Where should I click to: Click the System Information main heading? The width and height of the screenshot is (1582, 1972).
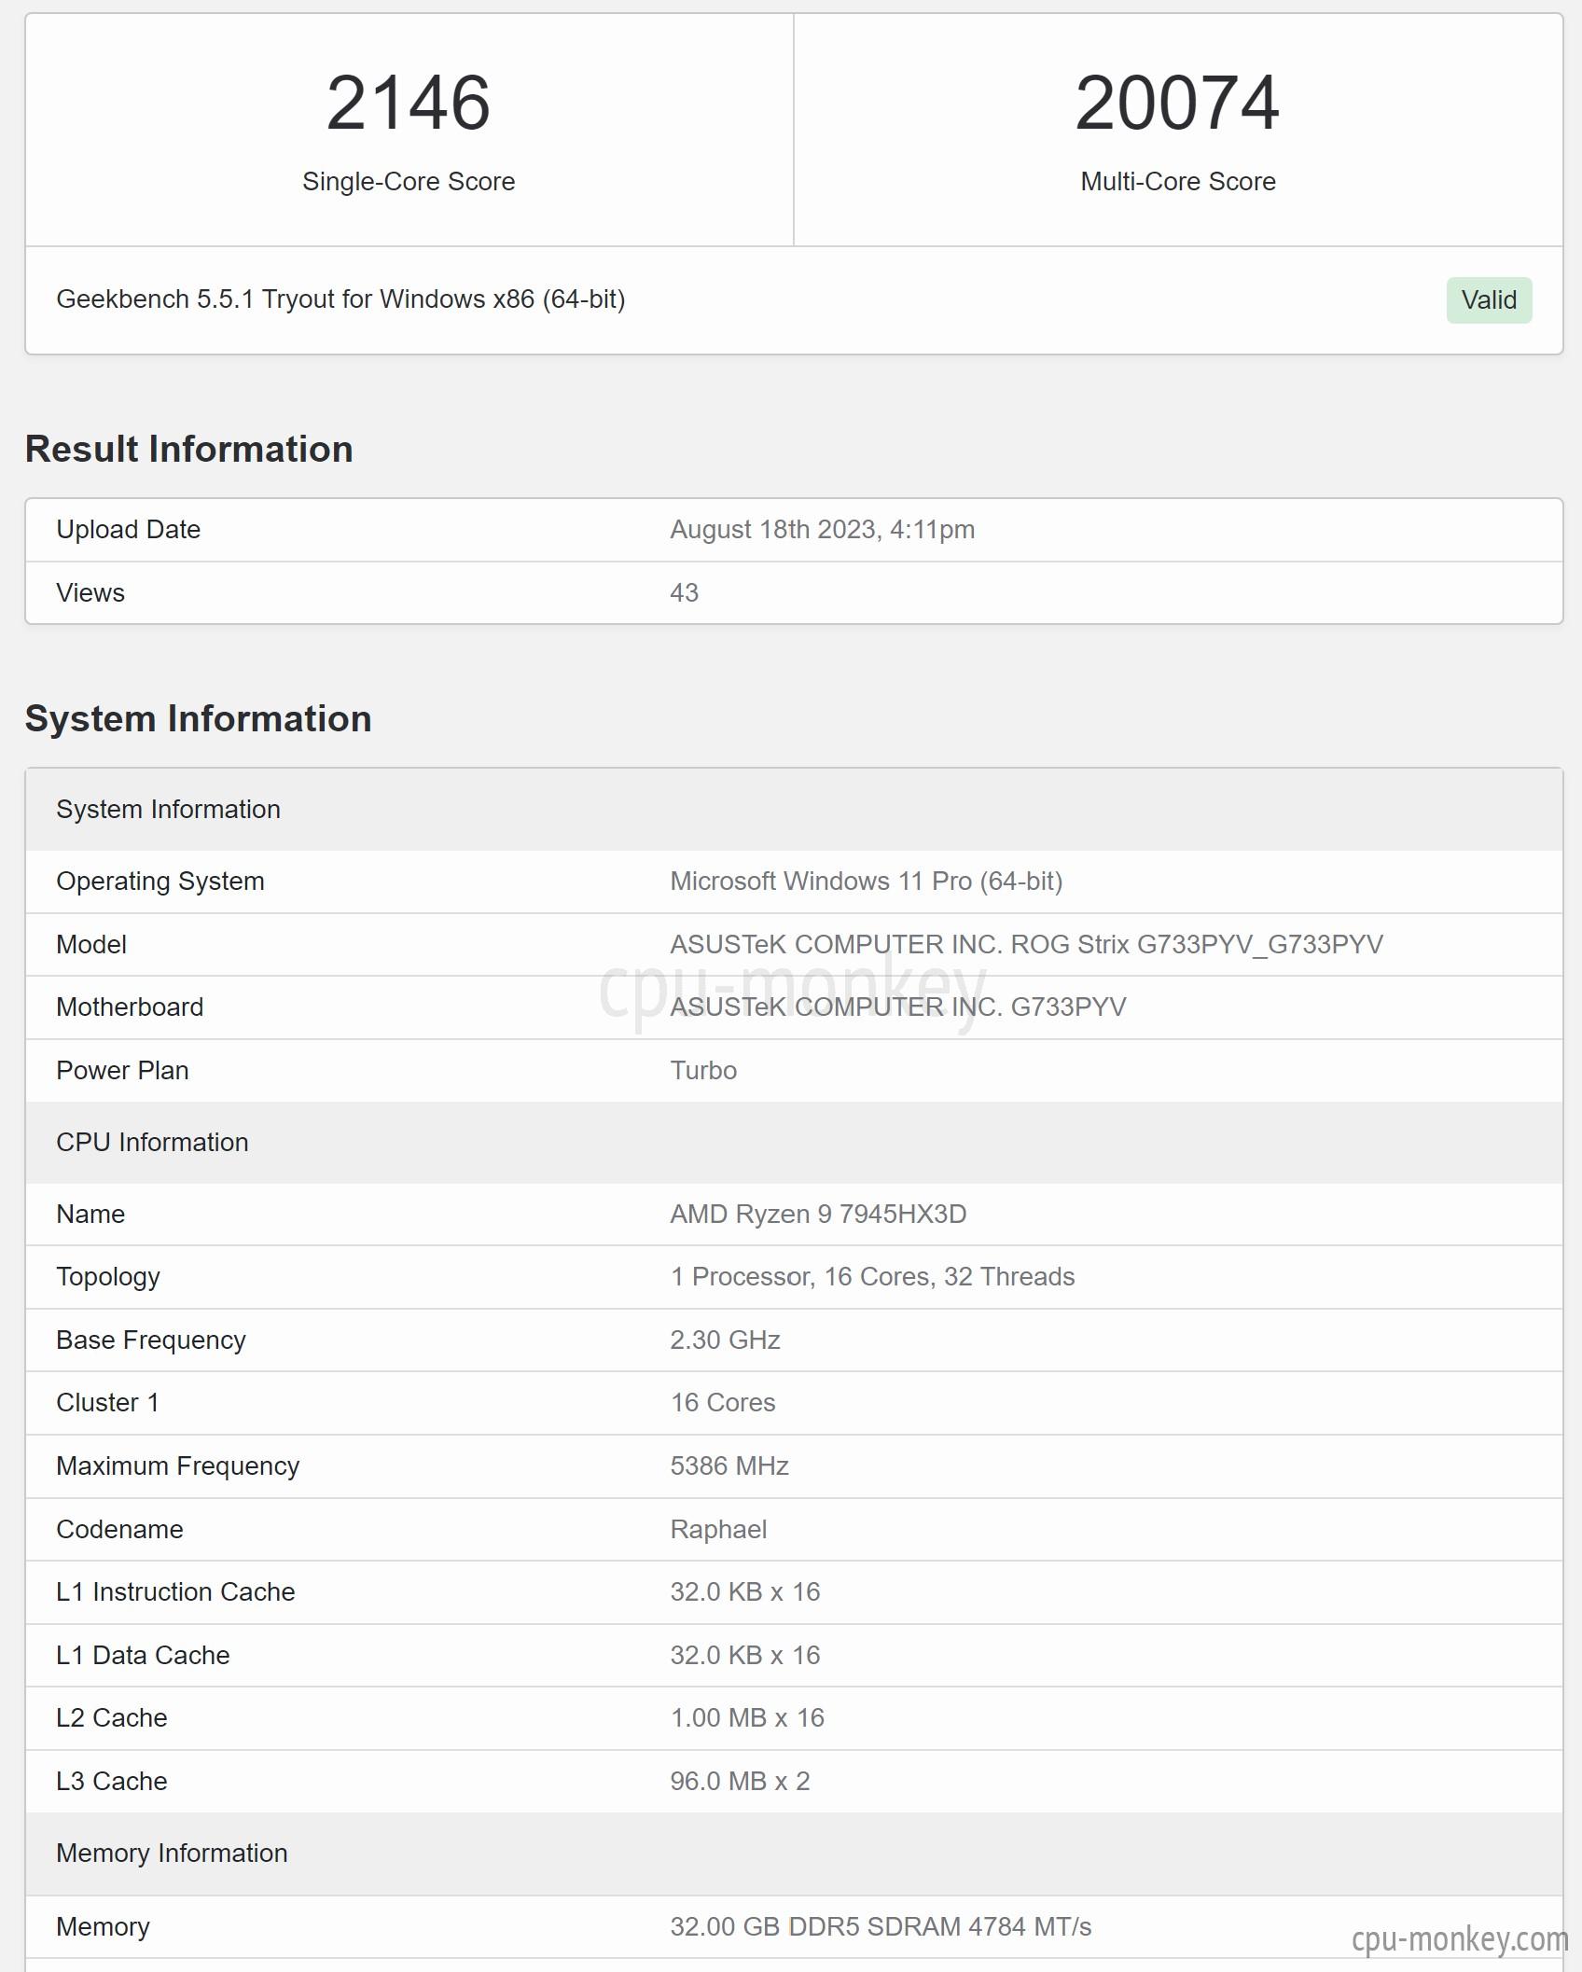tap(199, 718)
